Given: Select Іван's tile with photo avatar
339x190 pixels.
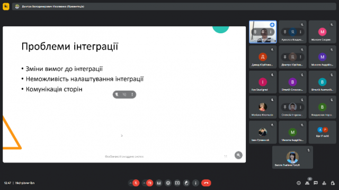Looking at the screenshot, I should (263, 132).
